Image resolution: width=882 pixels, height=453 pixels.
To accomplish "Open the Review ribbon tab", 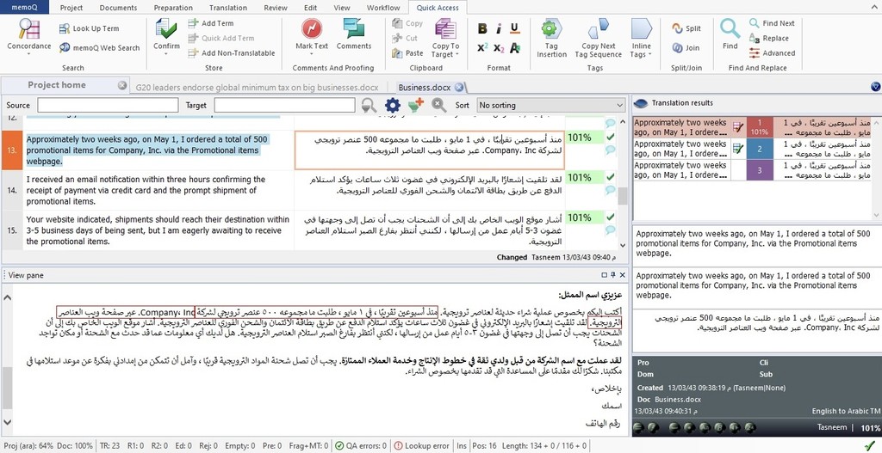I will [275, 8].
